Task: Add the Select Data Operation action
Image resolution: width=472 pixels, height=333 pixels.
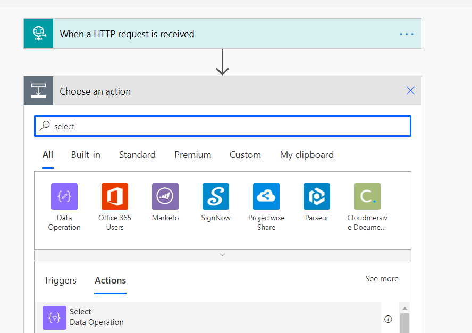Action: coord(96,317)
